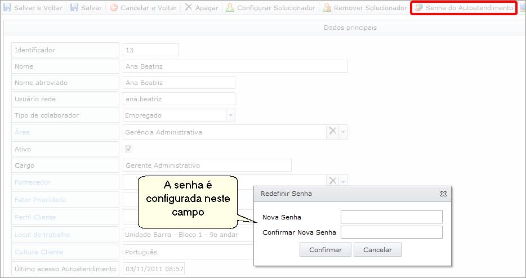This screenshot has width=526, height=278.
Task: Click the Salvar disk icon
Action: tap(74, 7)
